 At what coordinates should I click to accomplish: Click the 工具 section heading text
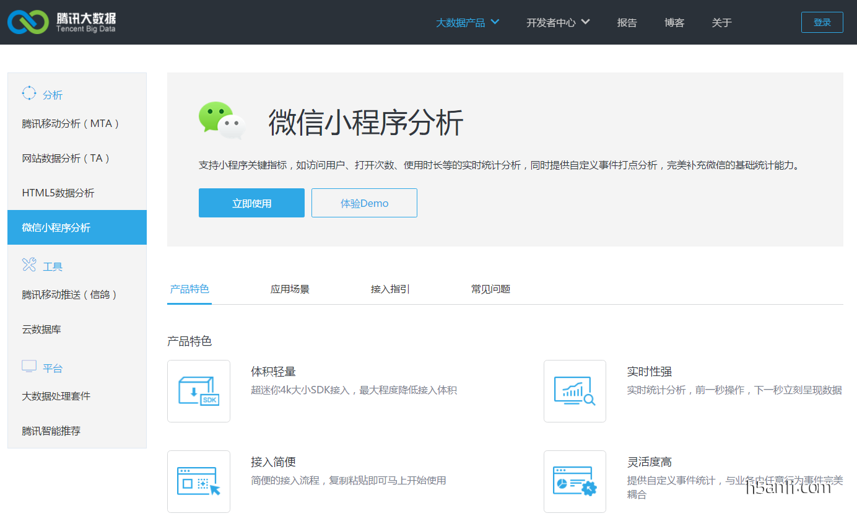[53, 267]
